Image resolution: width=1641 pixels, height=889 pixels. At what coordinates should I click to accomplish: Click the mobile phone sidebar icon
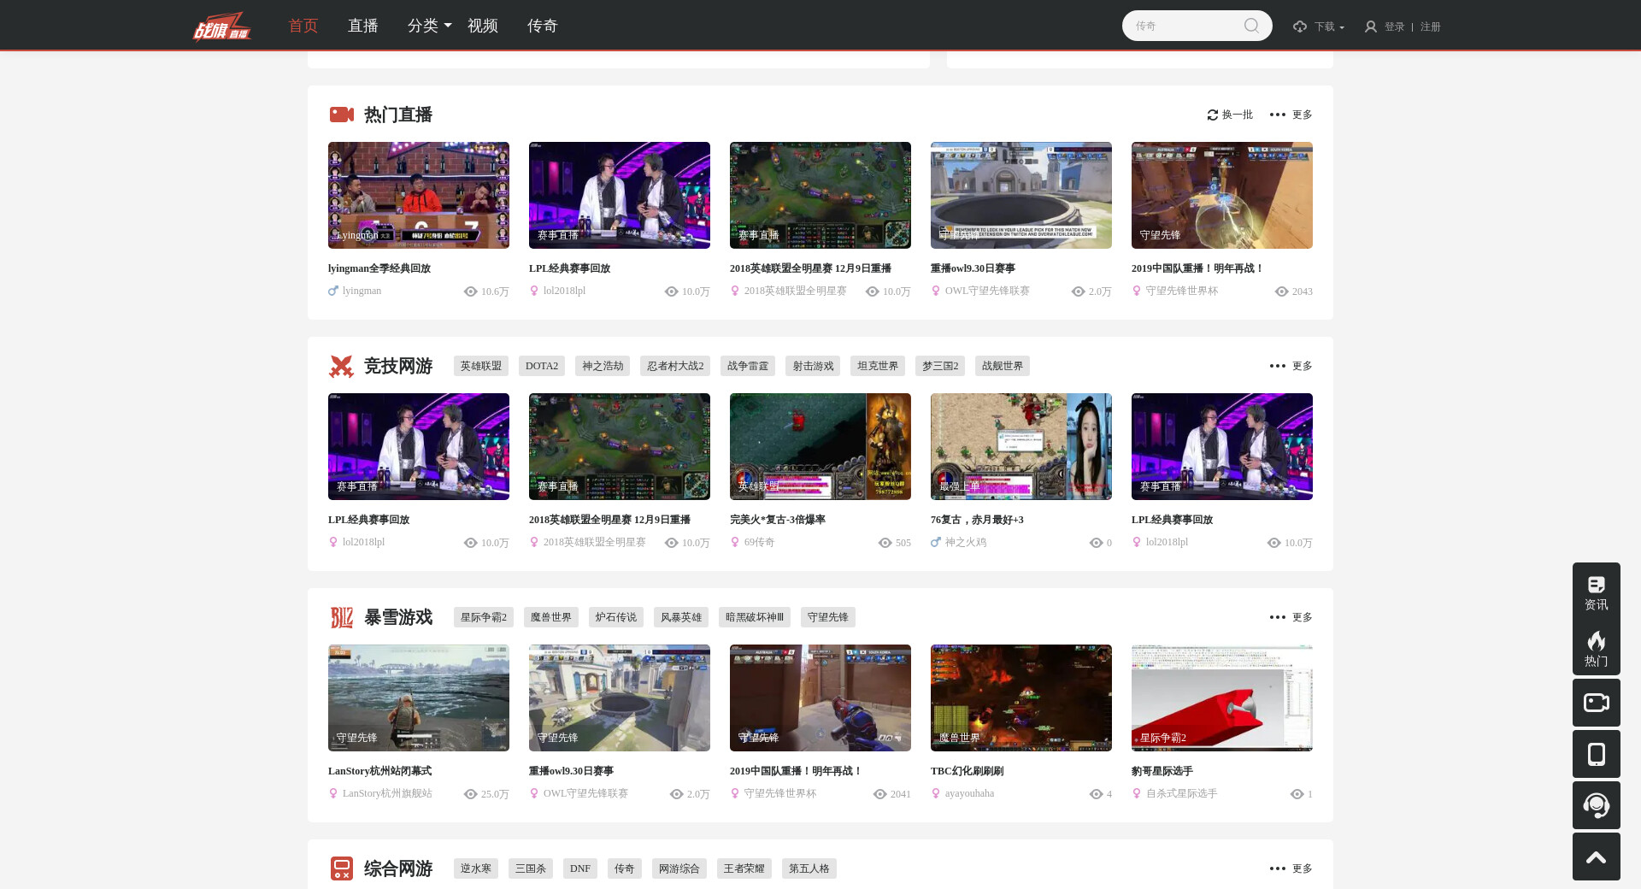pyautogui.click(x=1596, y=754)
